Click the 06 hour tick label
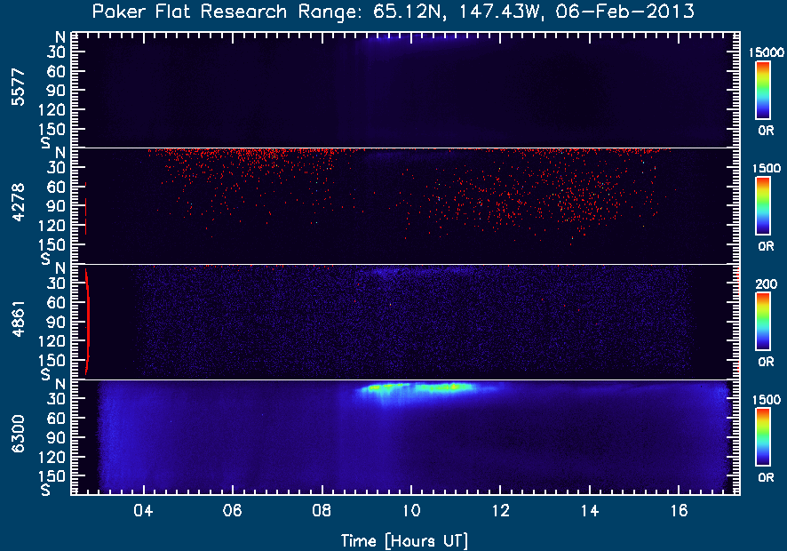The height and width of the screenshot is (551, 787). 233,511
